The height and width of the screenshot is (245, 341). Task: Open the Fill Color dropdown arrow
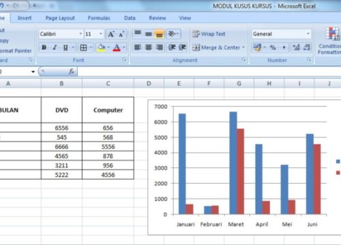click(x=108, y=48)
